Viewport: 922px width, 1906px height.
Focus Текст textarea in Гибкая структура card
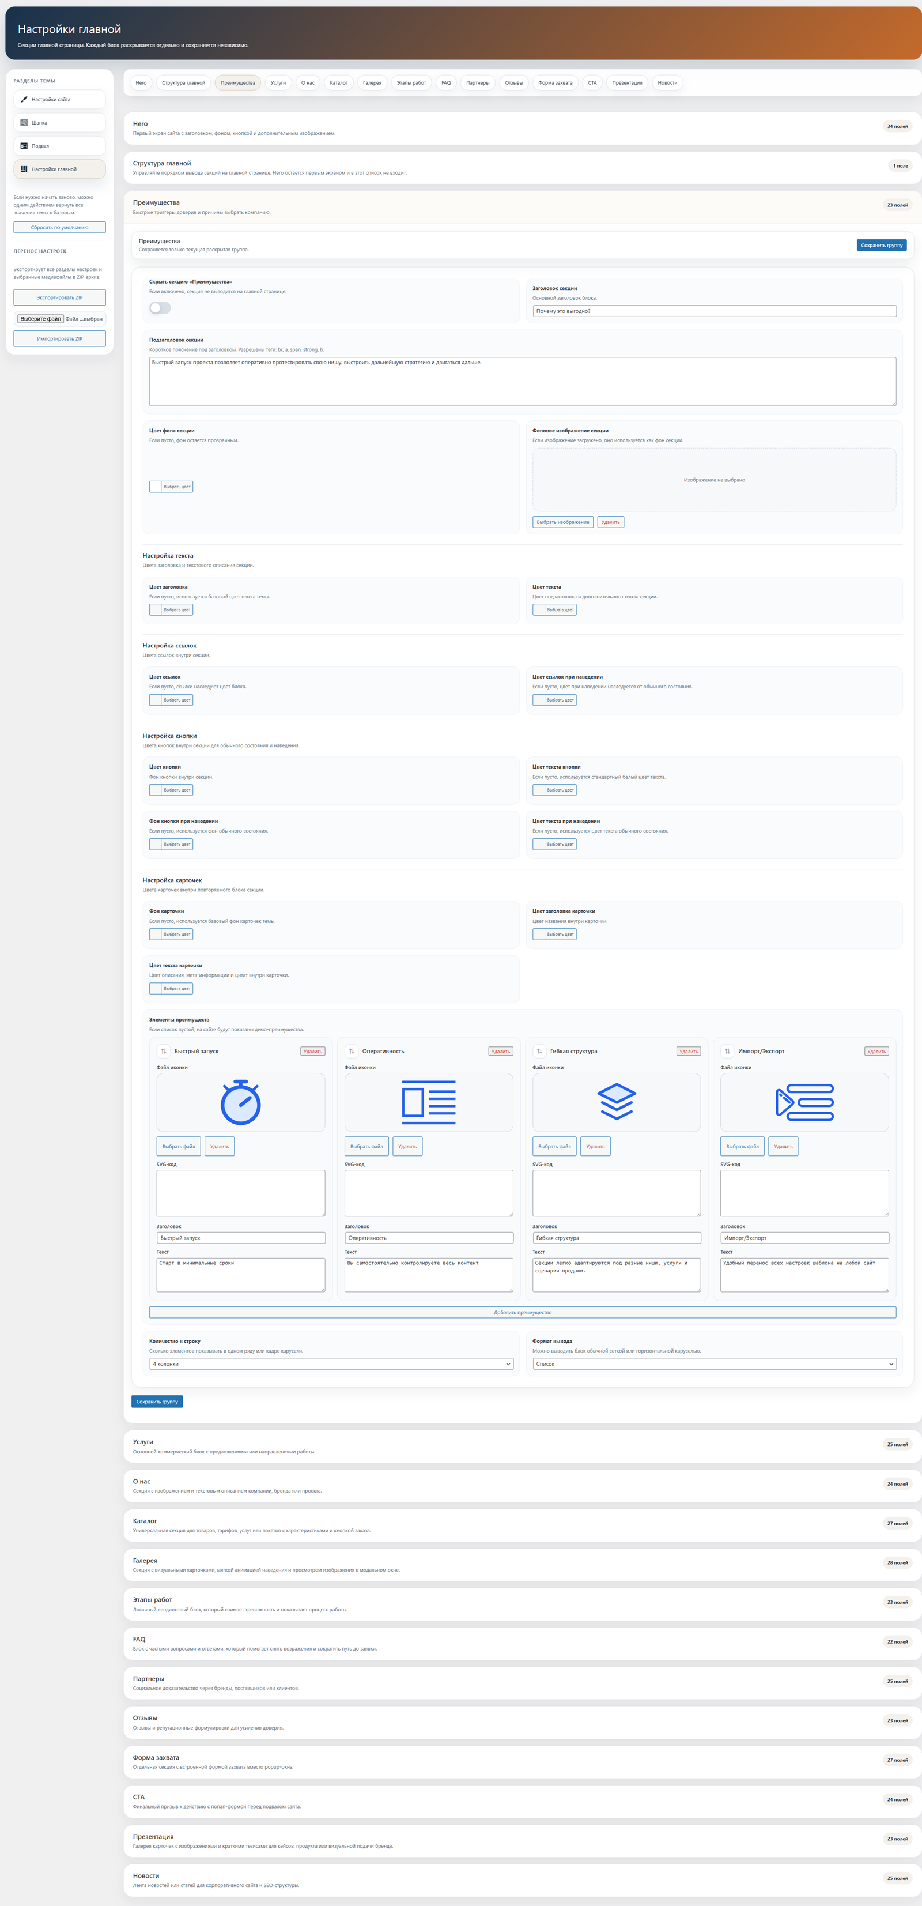(x=617, y=1275)
